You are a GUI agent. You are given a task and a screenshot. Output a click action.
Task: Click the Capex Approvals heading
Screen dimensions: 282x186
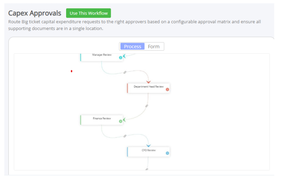pyautogui.click(x=35, y=13)
